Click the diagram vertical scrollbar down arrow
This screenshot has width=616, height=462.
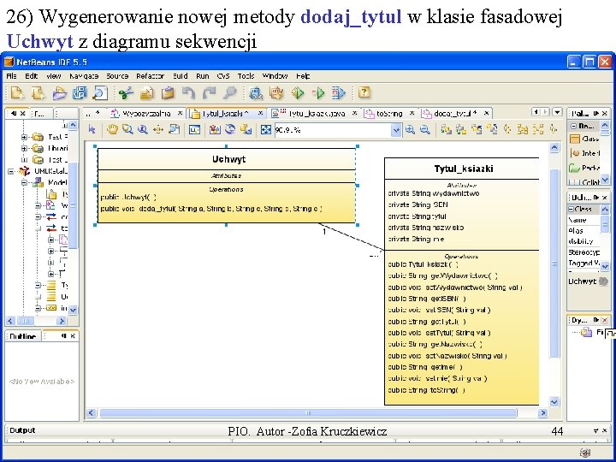point(554,402)
